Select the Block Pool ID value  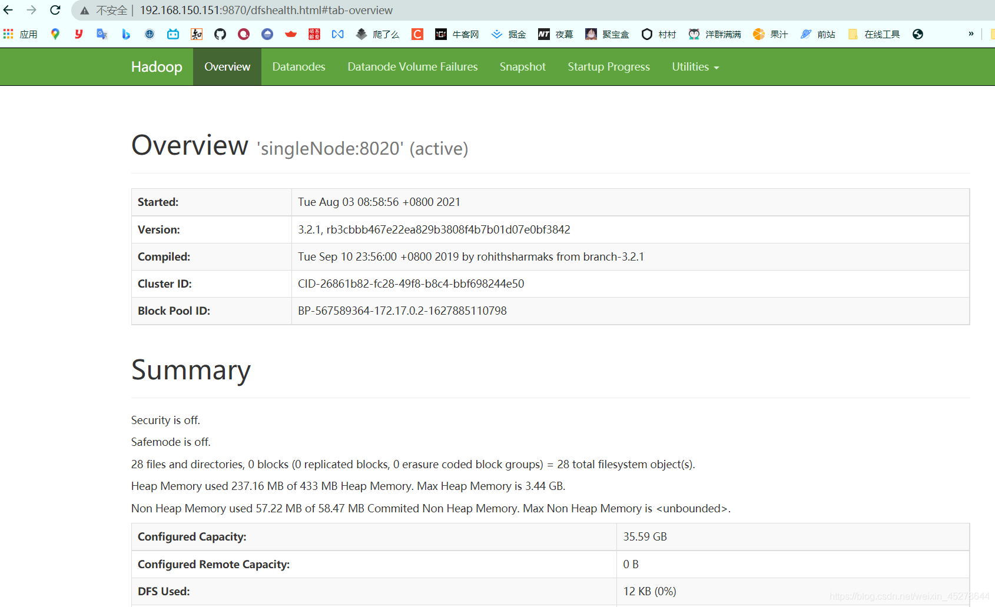402,311
